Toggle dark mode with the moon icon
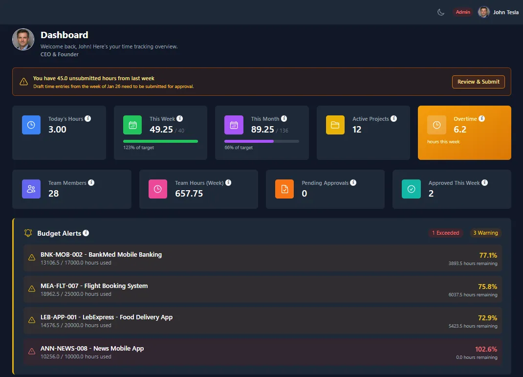The height and width of the screenshot is (377, 523). 440,12
